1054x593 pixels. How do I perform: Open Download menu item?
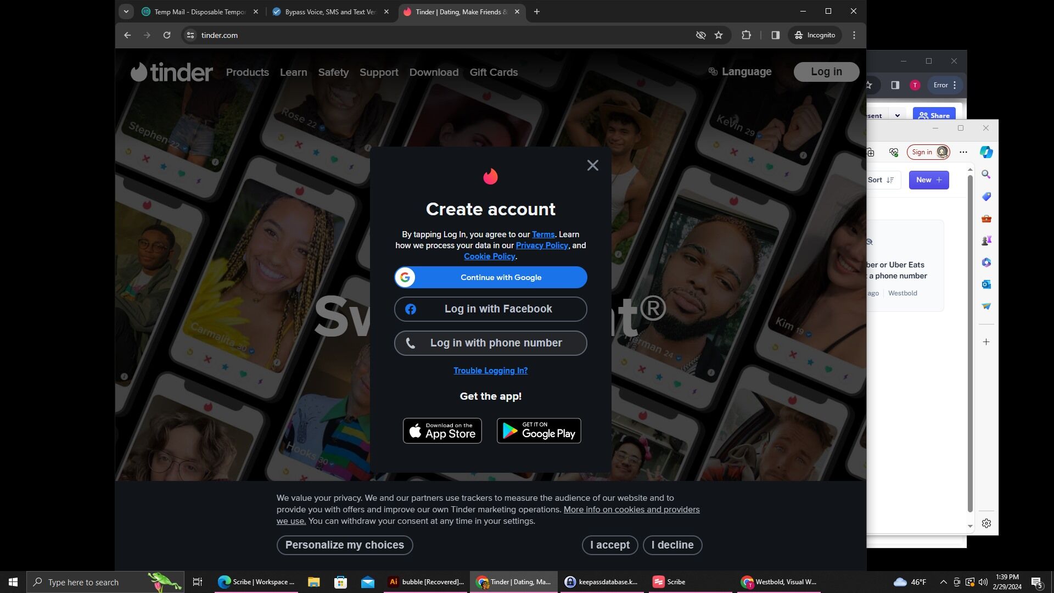434,72
